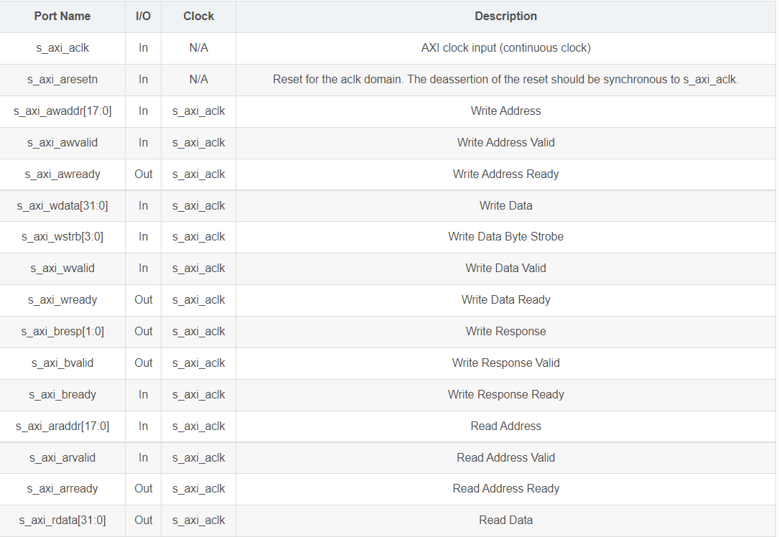Click s_axi_rdata[31:0] port name
779x537 pixels.
tap(62, 520)
